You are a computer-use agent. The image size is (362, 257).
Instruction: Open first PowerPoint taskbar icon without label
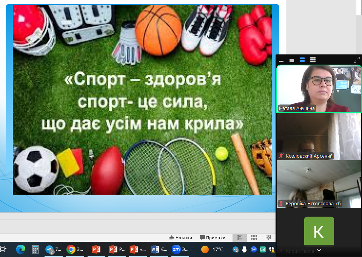click(x=96, y=249)
